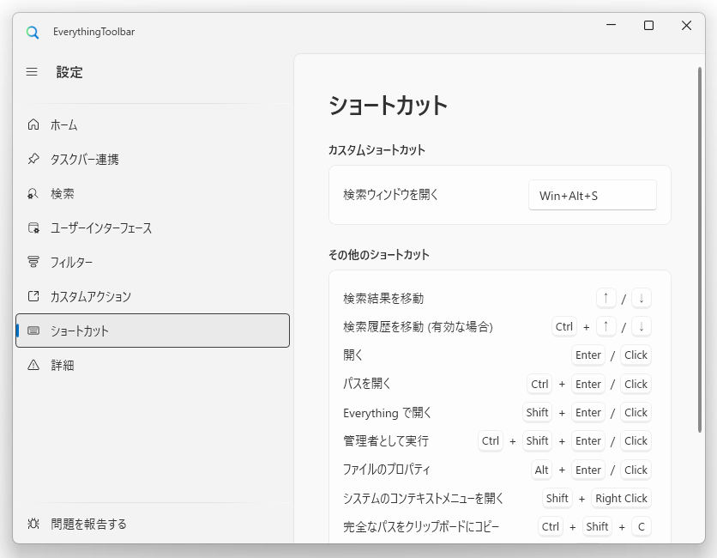This screenshot has height=558, width=717.
Task: Click the up arrow key in 検索結果を移動 row
Action: pyautogui.click(x=606, y=298)
